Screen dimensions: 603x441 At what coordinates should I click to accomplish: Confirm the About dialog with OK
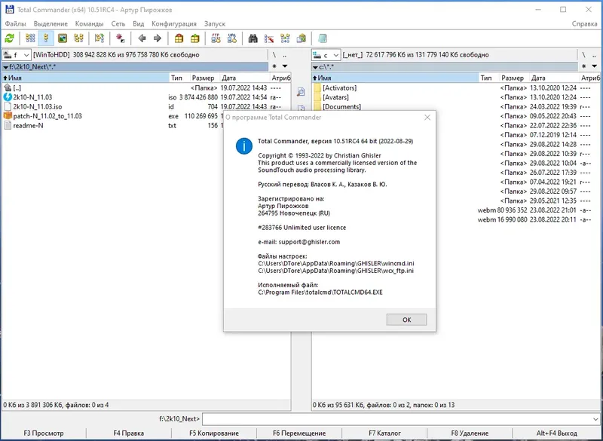[406, 320]
